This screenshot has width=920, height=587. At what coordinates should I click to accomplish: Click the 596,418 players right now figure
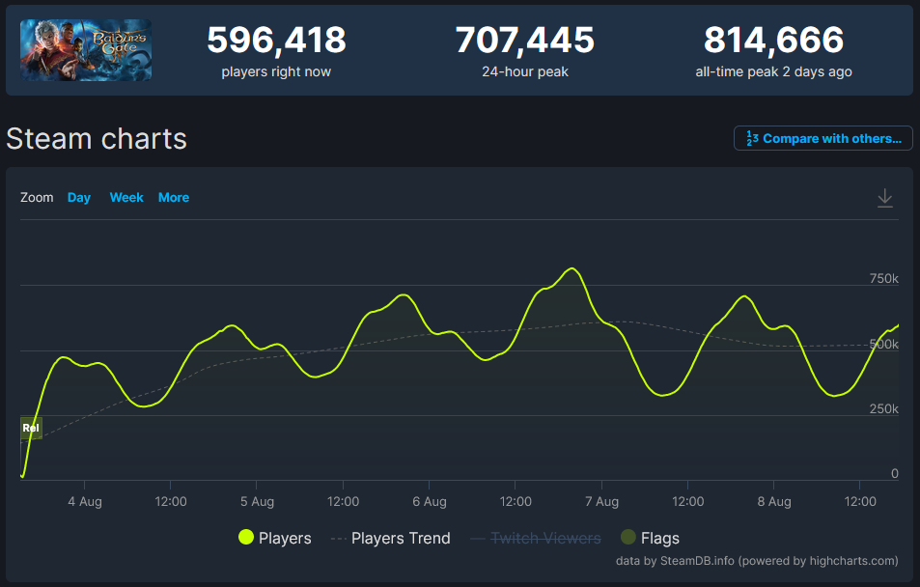coord(276,40)
